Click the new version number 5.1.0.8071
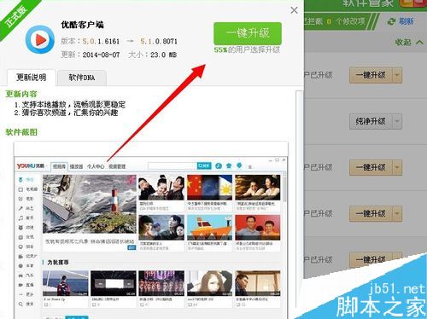Image resolution: width=427 pixels, height=319 pixels. pyautogui.click(x=159, y=42)
